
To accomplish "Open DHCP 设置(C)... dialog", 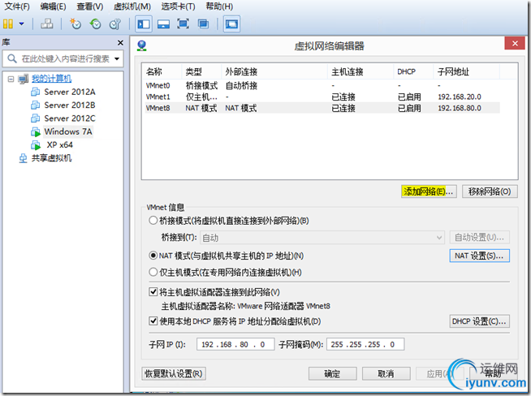I will pyautogui.click(x=480, y=321).
